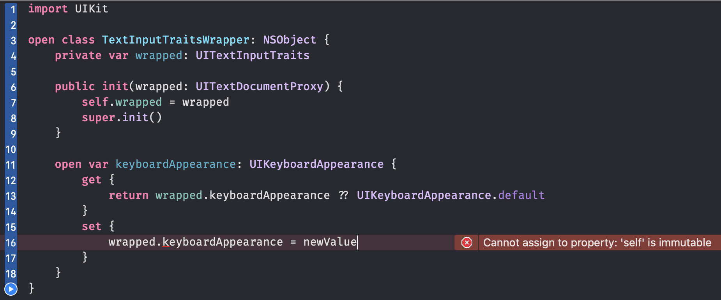Viewport: 721px width, 300px height.
Task: Click the blue run playground button
Action: 11,289
